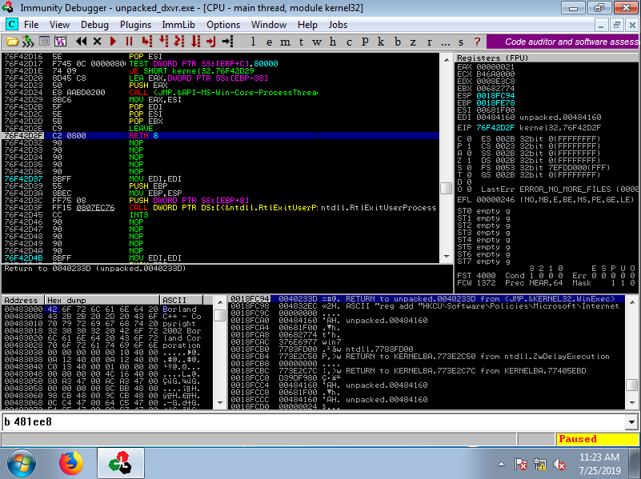This screenshot has height=479, width=641.
Task: Click the Step over icon
Action: 163,42
